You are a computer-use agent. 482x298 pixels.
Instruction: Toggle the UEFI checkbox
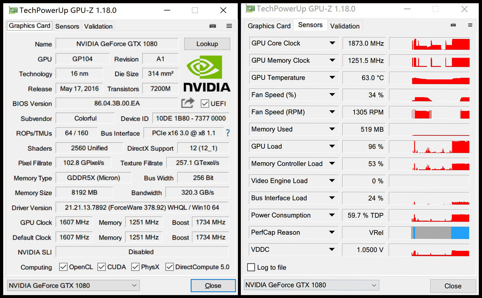tap(205, 103)
